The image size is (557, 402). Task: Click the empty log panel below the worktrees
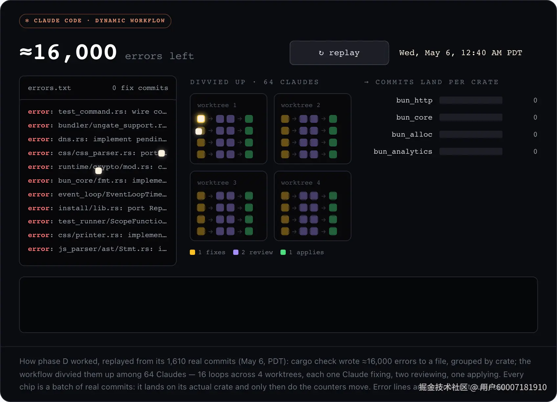278,305
